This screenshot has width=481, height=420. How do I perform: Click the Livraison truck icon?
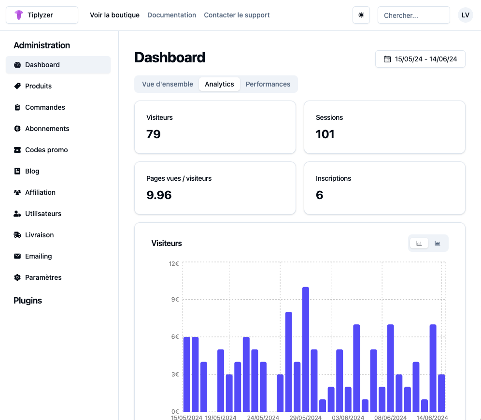17,235
